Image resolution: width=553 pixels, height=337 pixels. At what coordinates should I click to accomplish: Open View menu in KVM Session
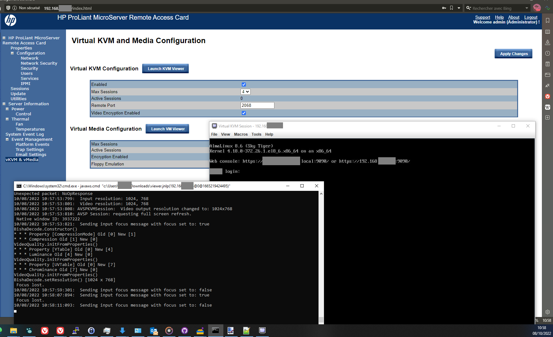pyautogui.click(x=226, y=134)
